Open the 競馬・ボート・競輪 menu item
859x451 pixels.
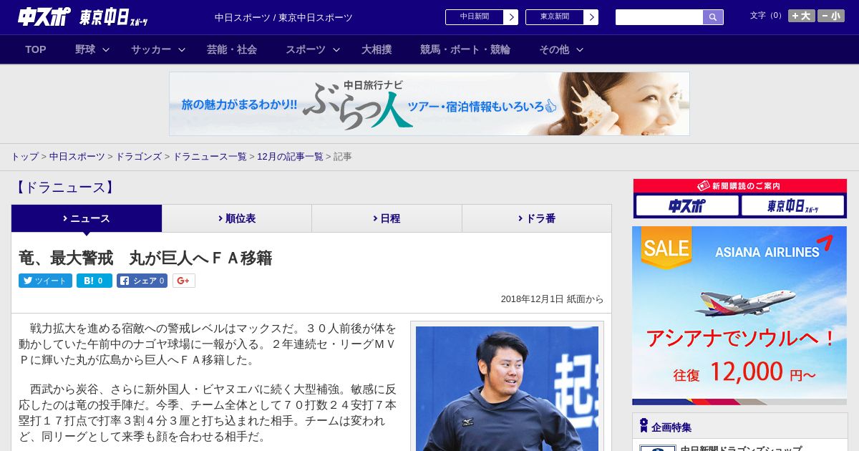coord(465,49)
